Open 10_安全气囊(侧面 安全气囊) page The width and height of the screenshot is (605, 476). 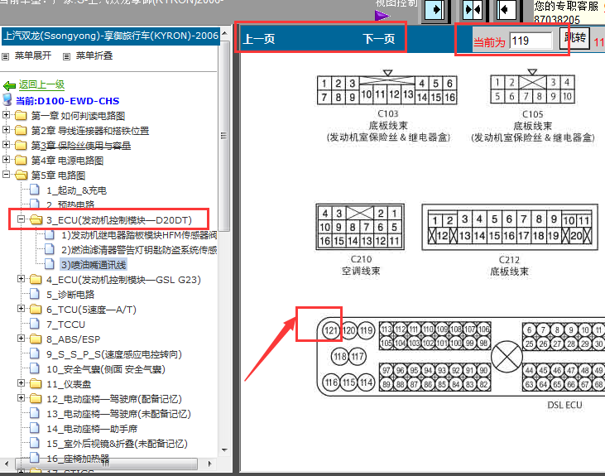click(106, 369)
